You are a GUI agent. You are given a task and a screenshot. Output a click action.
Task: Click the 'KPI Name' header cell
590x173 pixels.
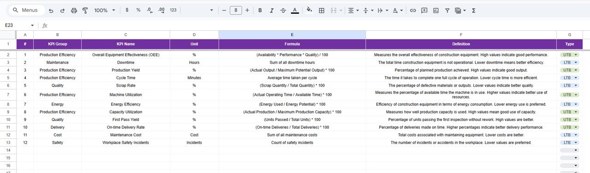tap(125, 44)
